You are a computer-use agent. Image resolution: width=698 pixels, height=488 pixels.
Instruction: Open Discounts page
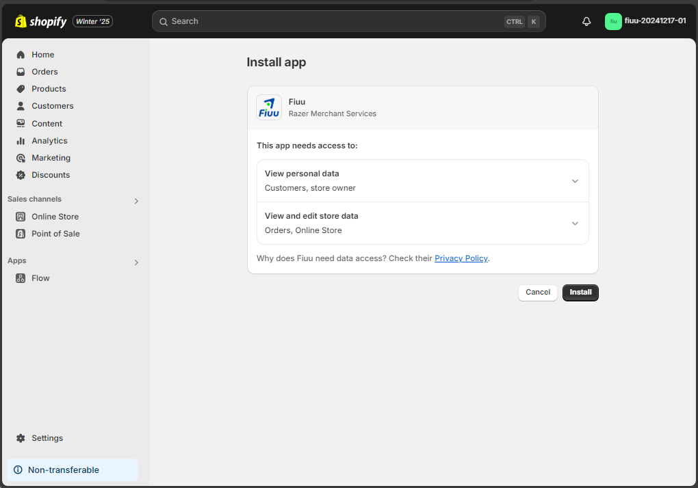51,175
